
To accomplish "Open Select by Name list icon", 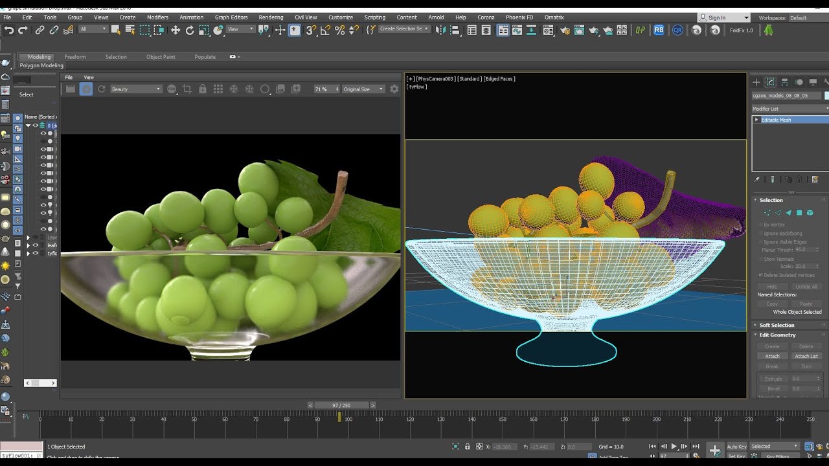I will coord(130,30).
